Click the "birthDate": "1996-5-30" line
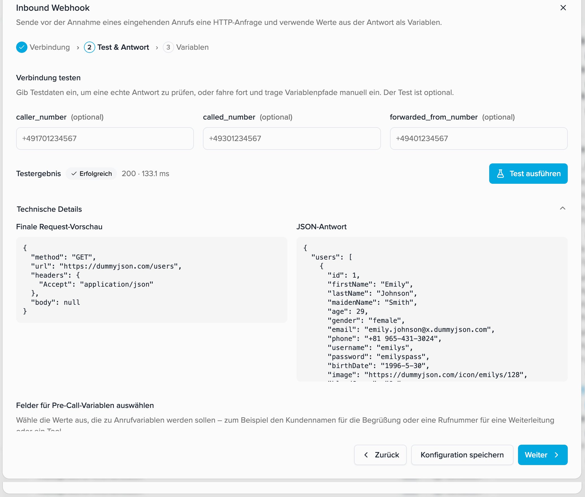This screenshot has width=585, height=497. 378,366
